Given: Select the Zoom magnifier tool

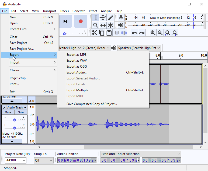Looking at the screenshot, I should 96,25.
